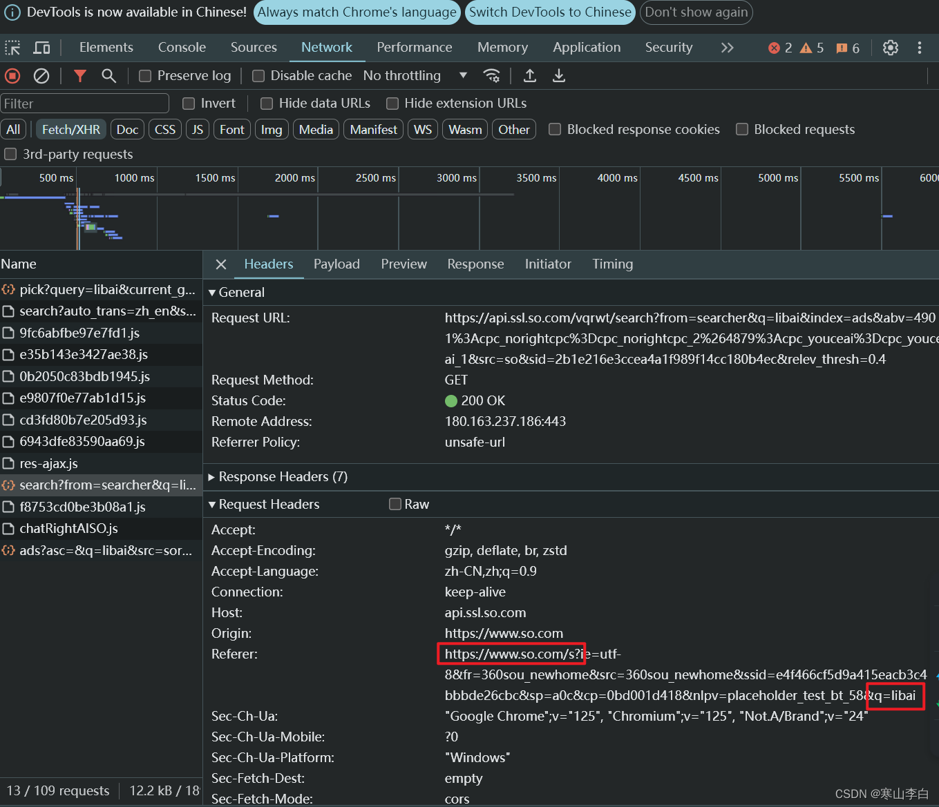This screenshot has height=807, width=939.
Task: Click Always match Chrome's language
Action: 357,12
